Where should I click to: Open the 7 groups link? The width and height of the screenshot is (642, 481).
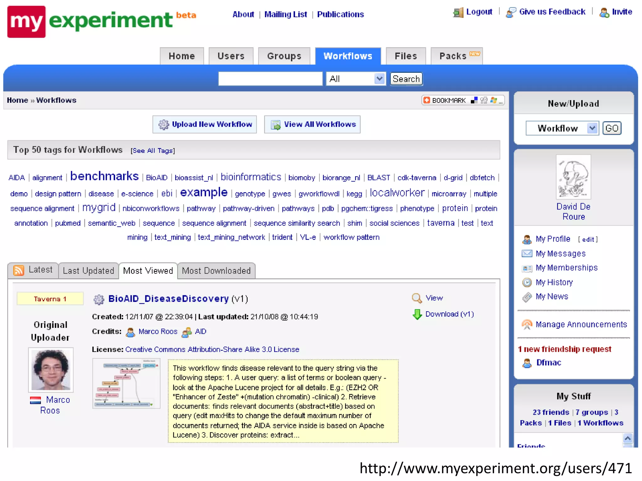[x=592, y=412]
